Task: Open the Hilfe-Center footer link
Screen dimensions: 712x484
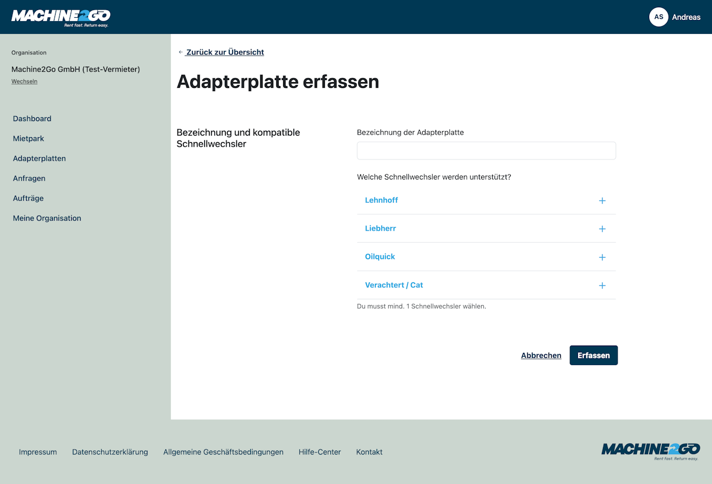Action: point(320,452)
